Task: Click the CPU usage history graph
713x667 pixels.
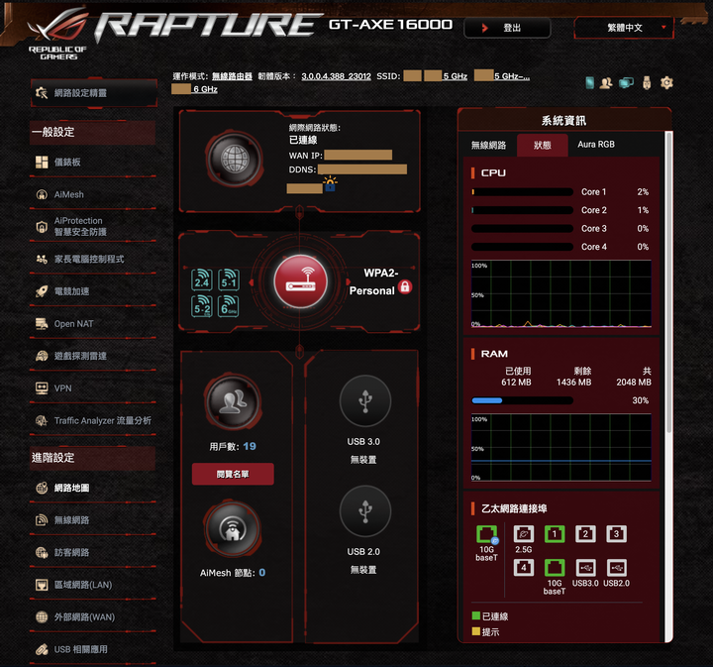Action: point(561,294)
